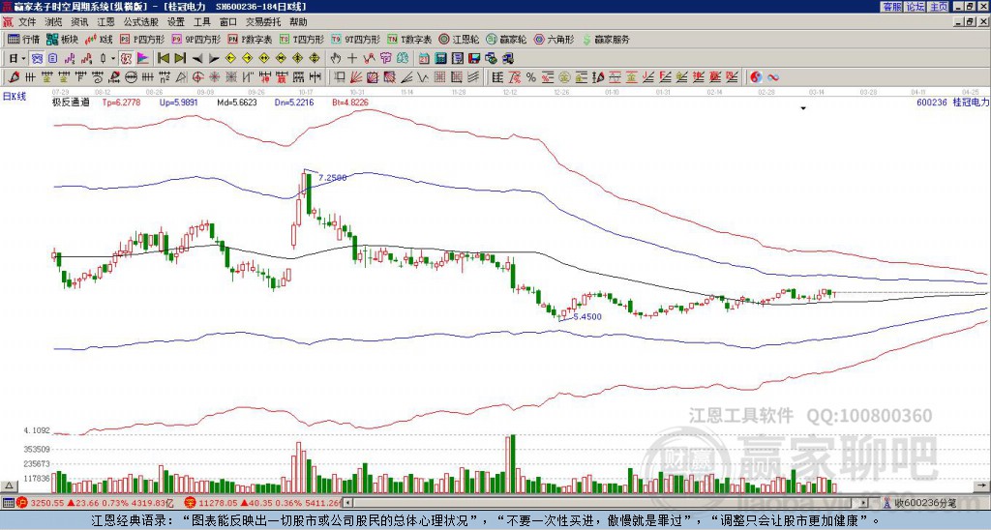
Task: Click the 极反通道 indicator label
Action: click(x=71, y=102)
